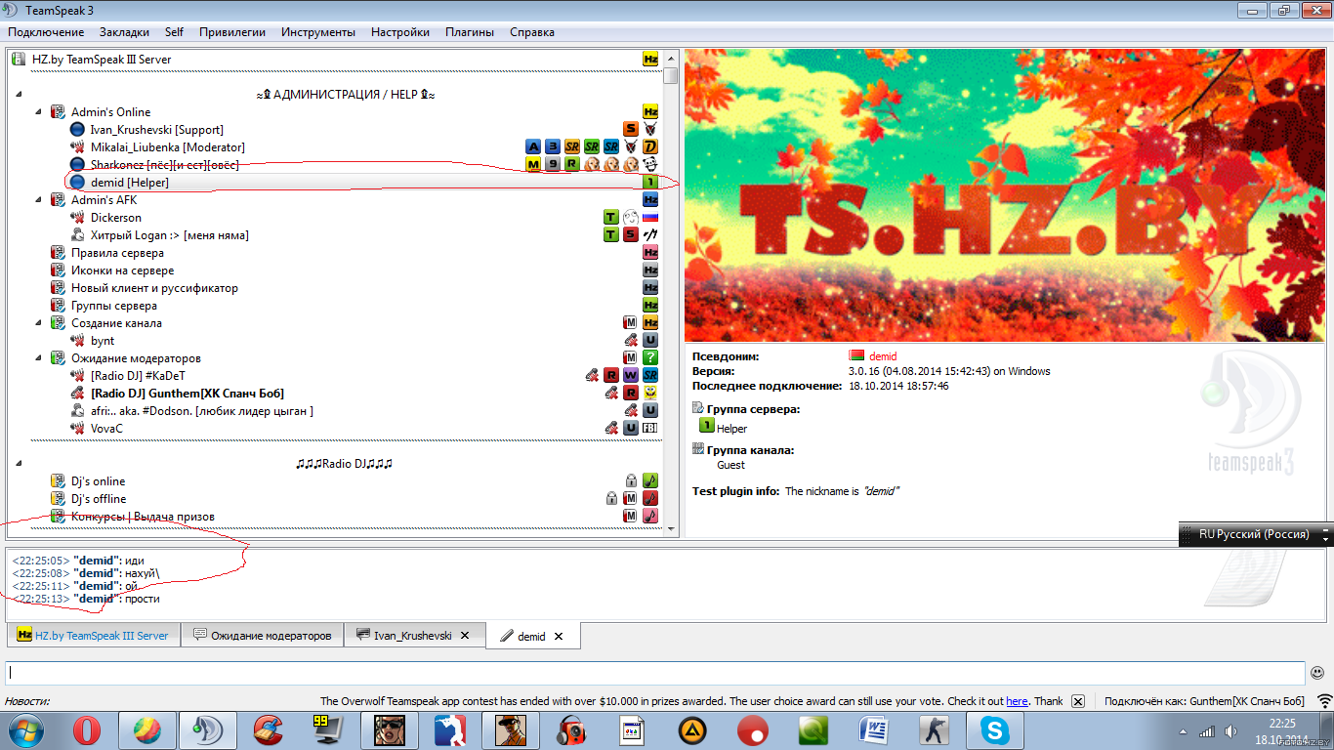
Task: Click the M moderated icon on Создание канала
Action: (631, 322)
